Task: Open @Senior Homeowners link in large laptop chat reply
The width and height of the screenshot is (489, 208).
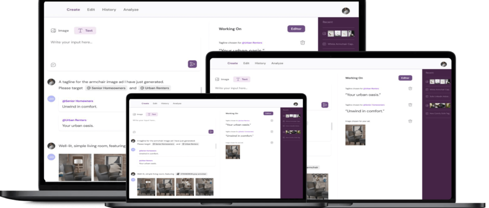Action: [78, 101]
